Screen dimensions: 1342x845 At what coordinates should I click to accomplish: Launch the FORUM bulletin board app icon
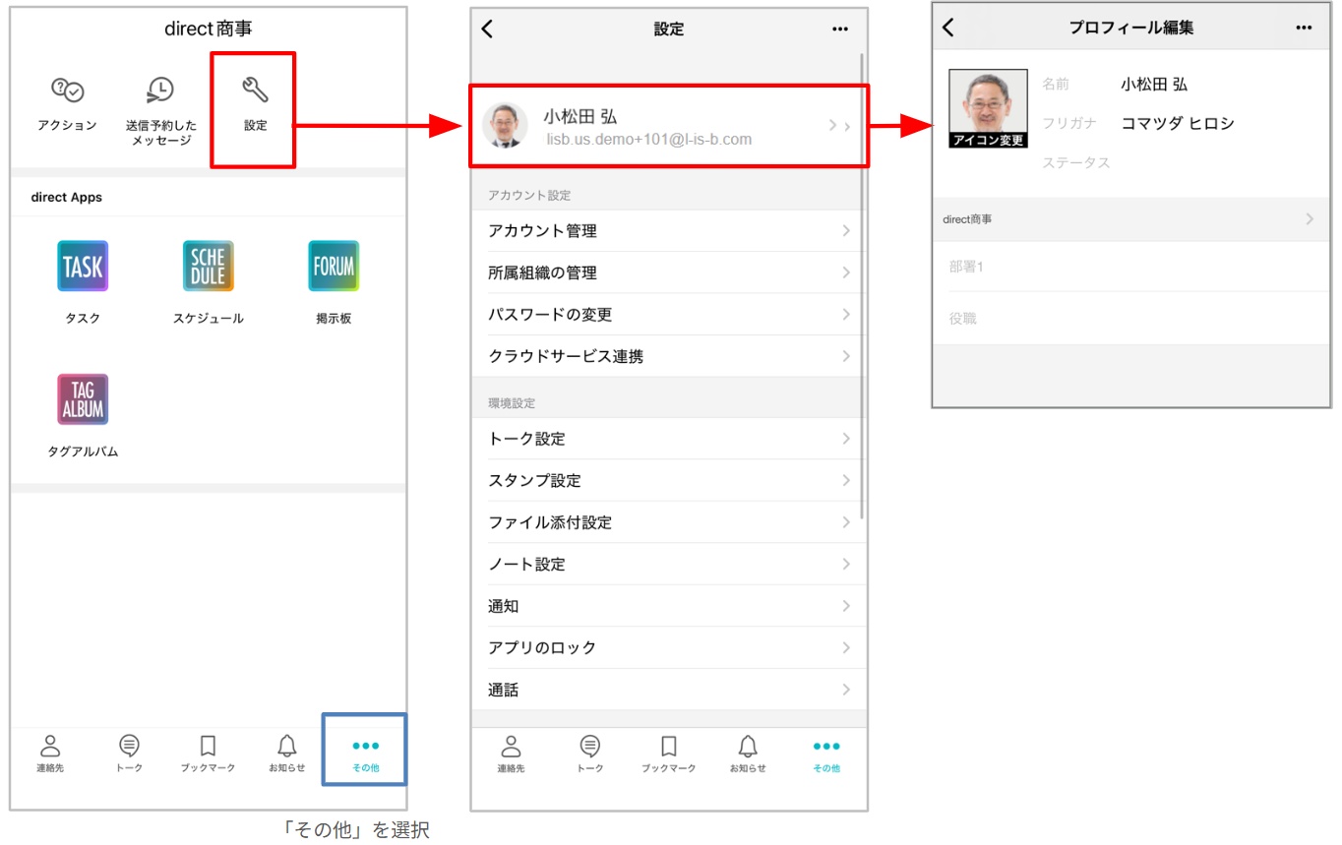click(x=334, y=266)
